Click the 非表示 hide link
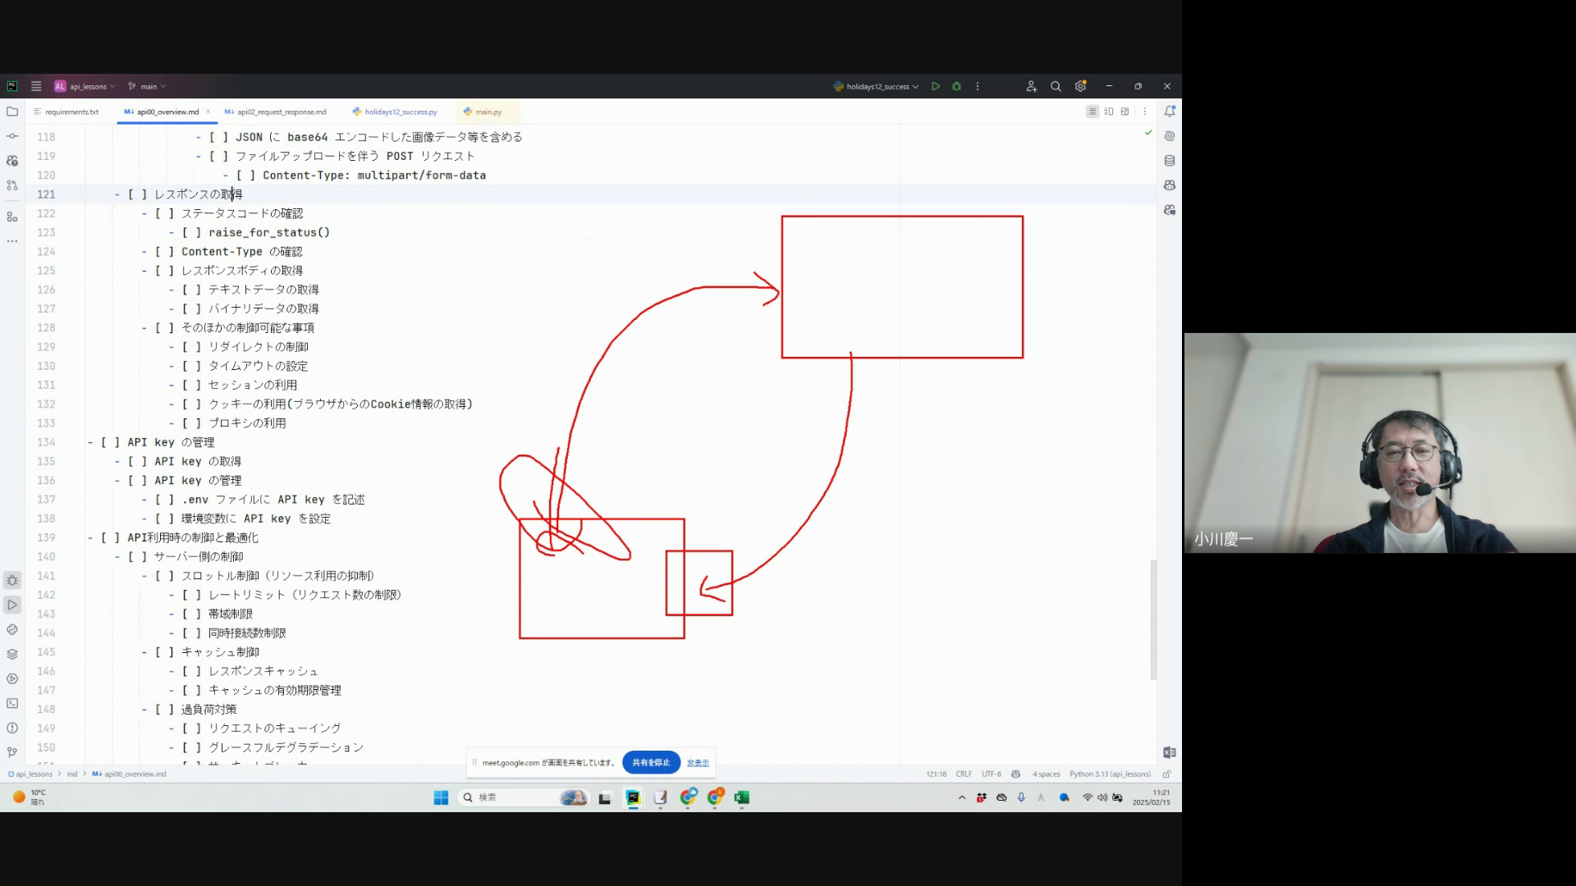This screenshot has height=886, width=1576. (698, 763)
